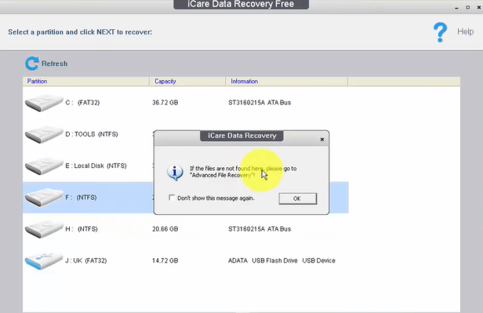Click ADATA USB Flash Drive info text

coord(281,260)
